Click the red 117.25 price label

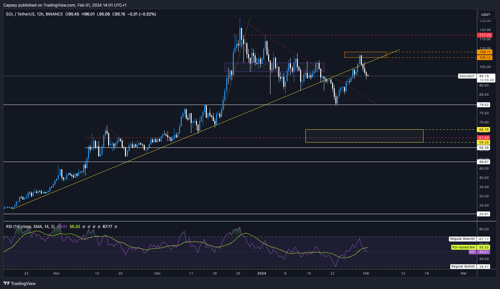[485, 35]
